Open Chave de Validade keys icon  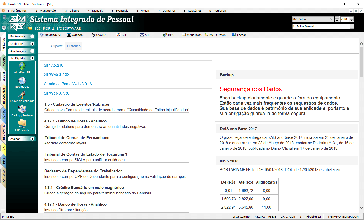[22, 95]
